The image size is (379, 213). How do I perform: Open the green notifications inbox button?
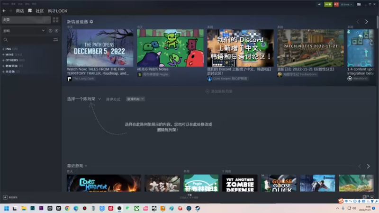328,4
